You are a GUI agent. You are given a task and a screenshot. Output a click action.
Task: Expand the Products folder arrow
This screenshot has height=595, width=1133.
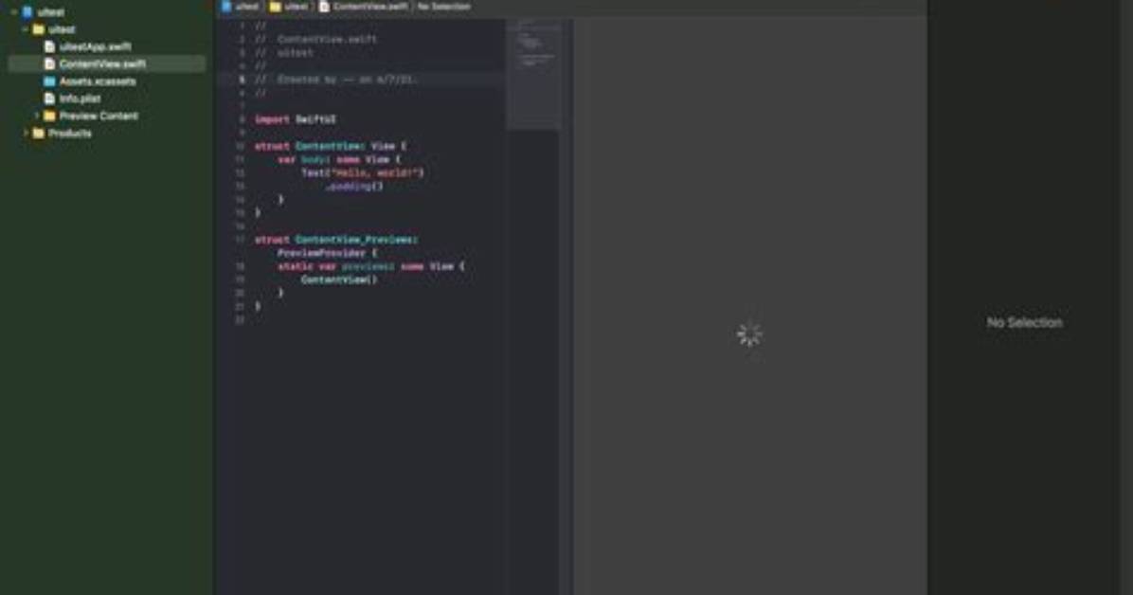[x=26, y=133]
